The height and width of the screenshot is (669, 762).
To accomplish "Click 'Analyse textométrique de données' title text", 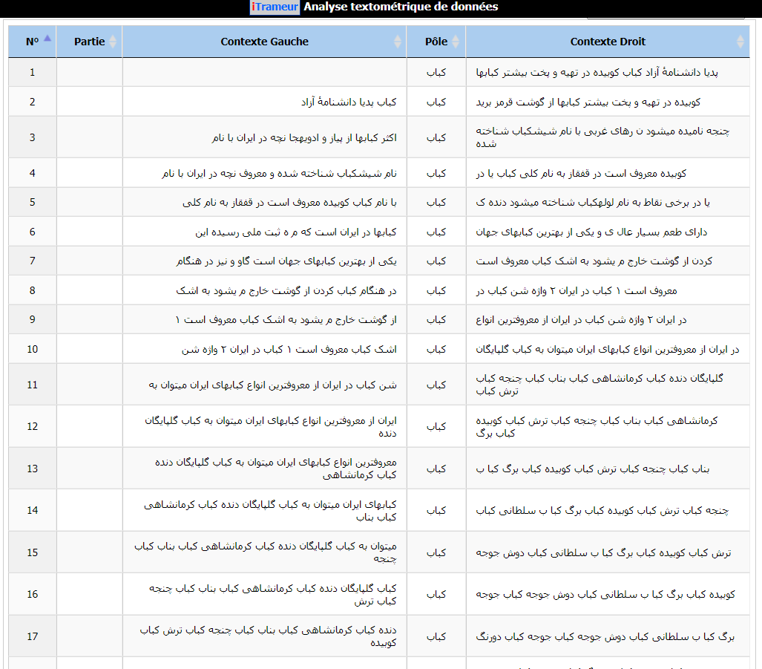I will tap(401, 7).
